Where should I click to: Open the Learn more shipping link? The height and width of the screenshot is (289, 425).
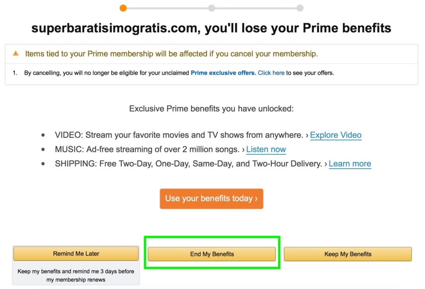(x=350, y=164)
